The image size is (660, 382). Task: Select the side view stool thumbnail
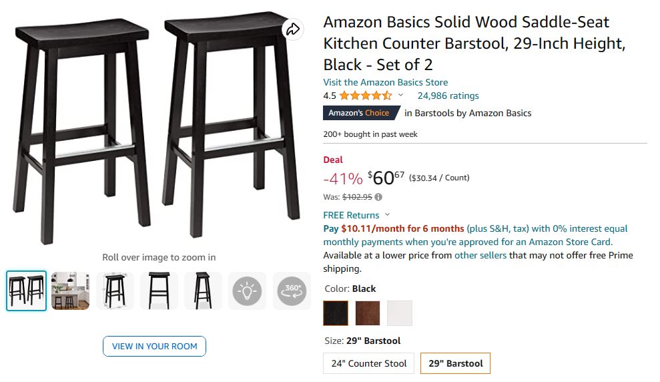point(203,291)
